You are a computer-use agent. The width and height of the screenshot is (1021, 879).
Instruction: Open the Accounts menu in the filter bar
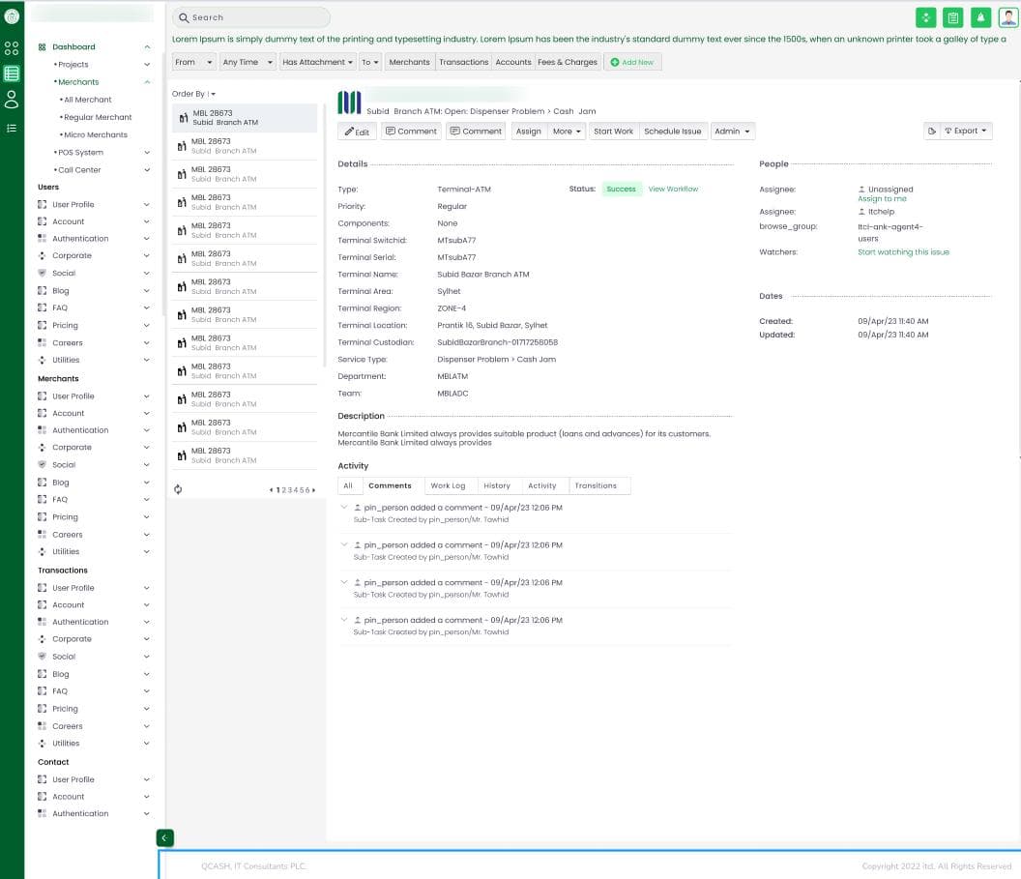[x=513, y=62]
